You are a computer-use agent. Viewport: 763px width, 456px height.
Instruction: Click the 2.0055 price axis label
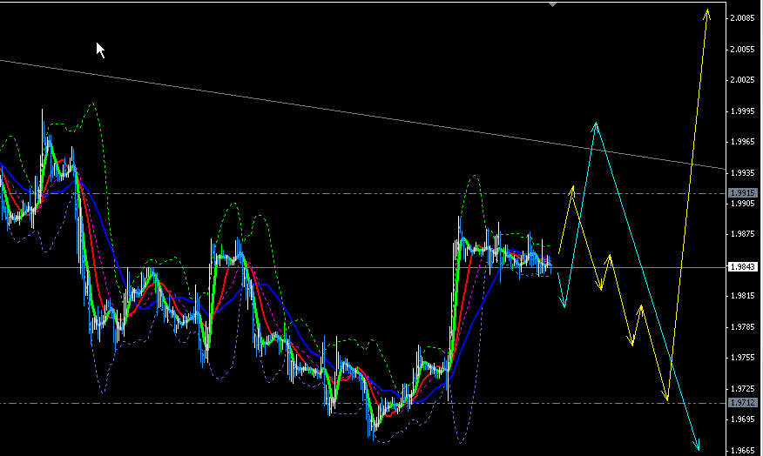coord(743,49)
